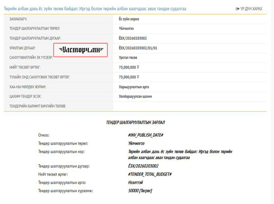This screenshot has height=204, width=274.
Task: Click the ТЕНДЕР ШАЛГАРУУЛАЛТЫН ТӨРӨЛ row label
Action: (x=37, y=29)
